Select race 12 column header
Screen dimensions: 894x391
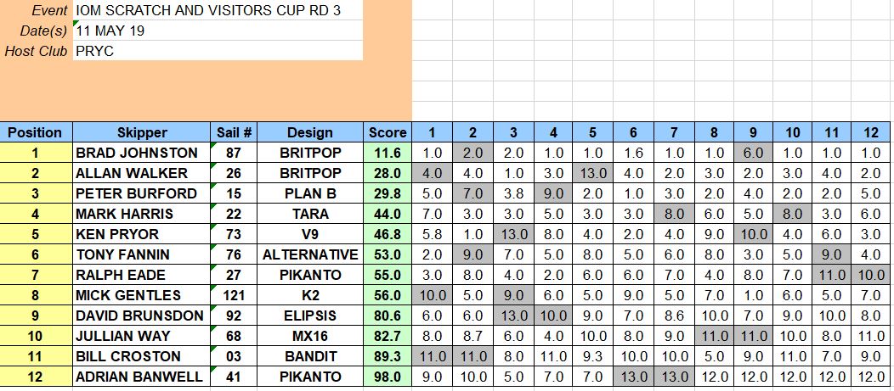(x=870, y=132)
